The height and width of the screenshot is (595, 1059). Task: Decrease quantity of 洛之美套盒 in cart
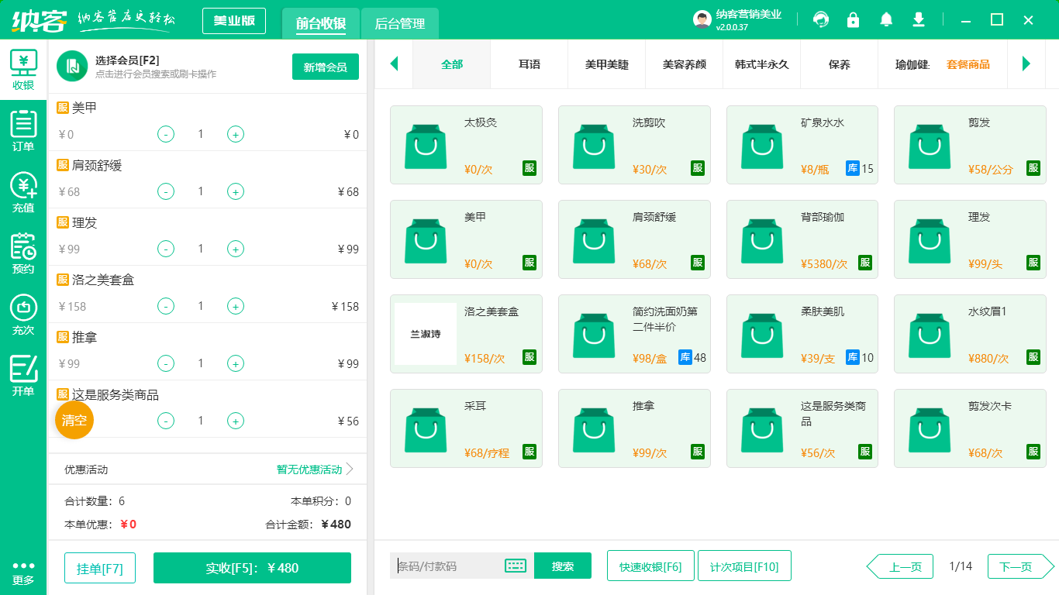coord(166,306)
